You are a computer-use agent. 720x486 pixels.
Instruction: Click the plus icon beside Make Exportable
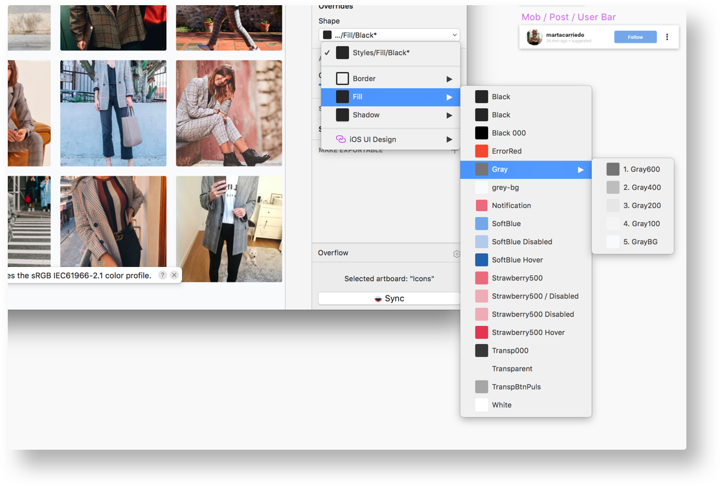(455, 150)
